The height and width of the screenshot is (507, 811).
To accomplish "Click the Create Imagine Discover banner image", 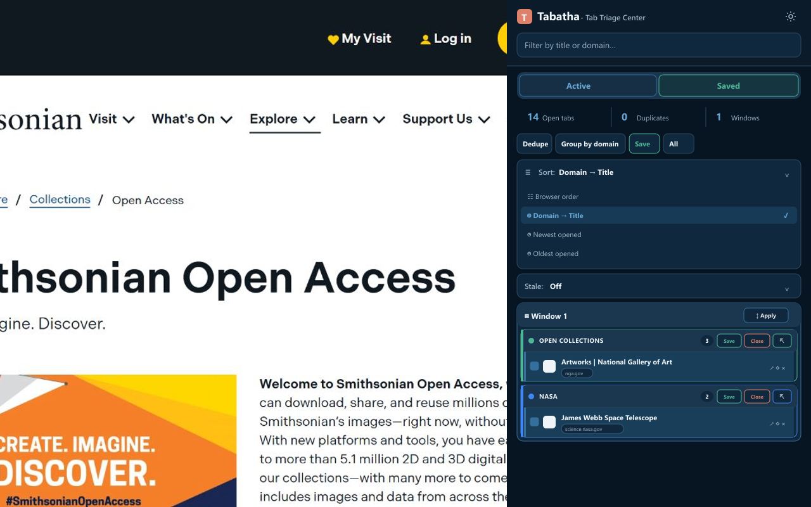I will click(118, 440).
